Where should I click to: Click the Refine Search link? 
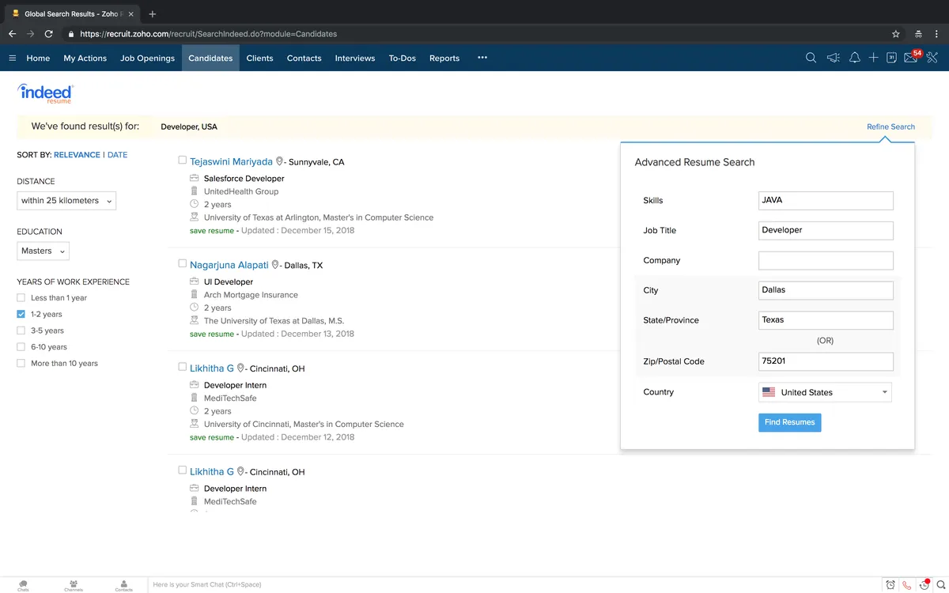pos(890,127)
